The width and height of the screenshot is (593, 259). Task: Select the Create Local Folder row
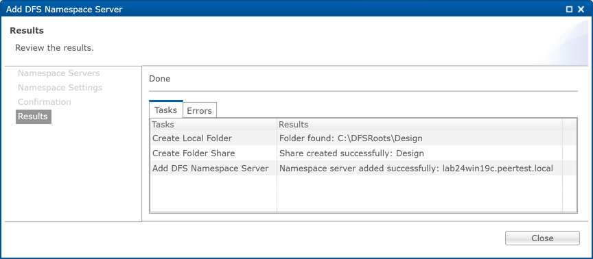point(363,138)
